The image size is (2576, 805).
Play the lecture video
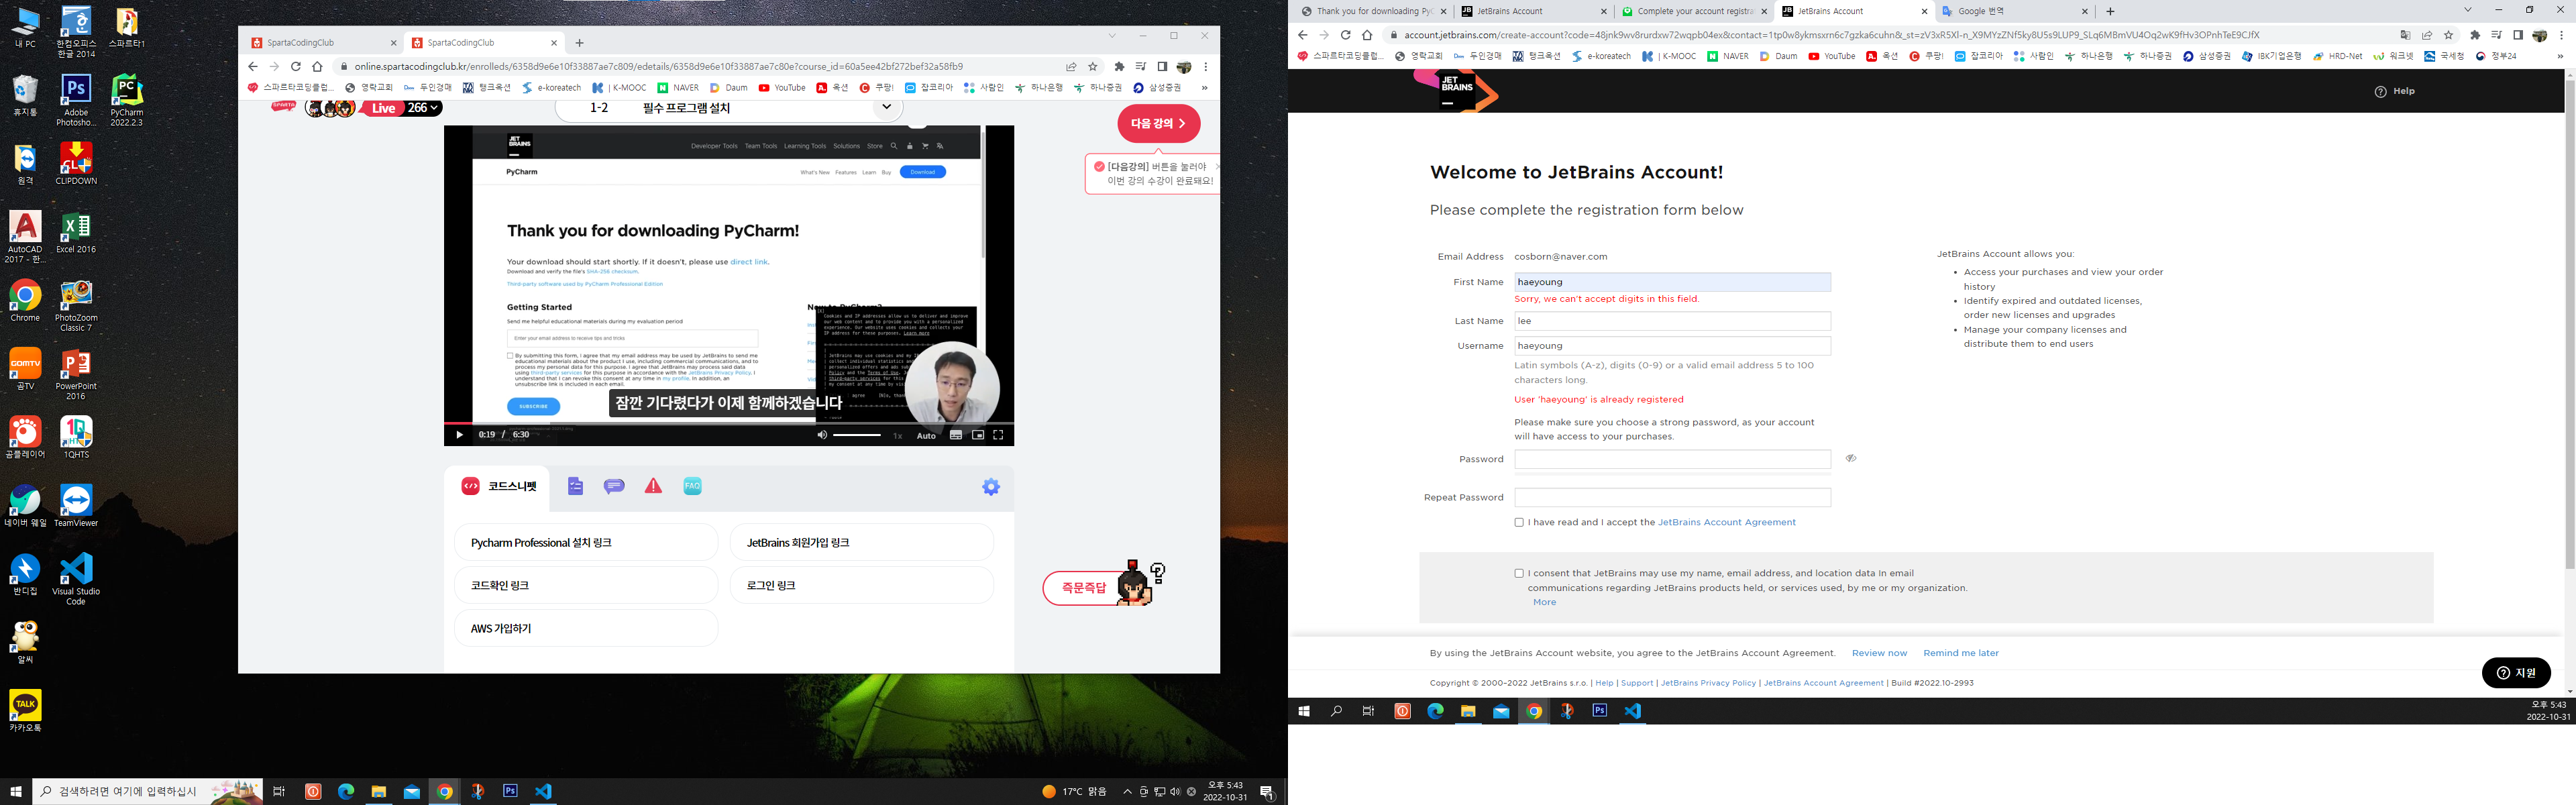pos(459,435)
